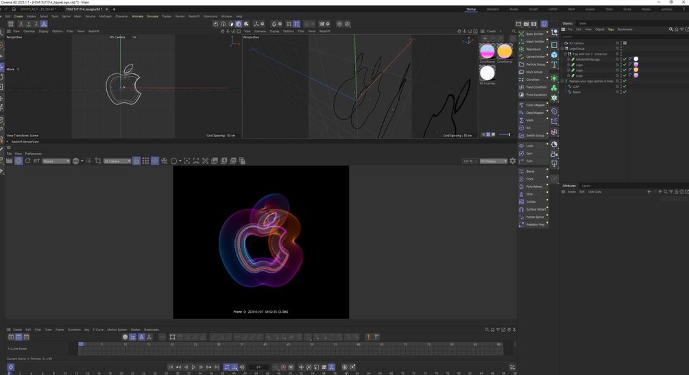Open RenderView settings gear
This screenshot has width=689, height=375.
tap(512, 161)
